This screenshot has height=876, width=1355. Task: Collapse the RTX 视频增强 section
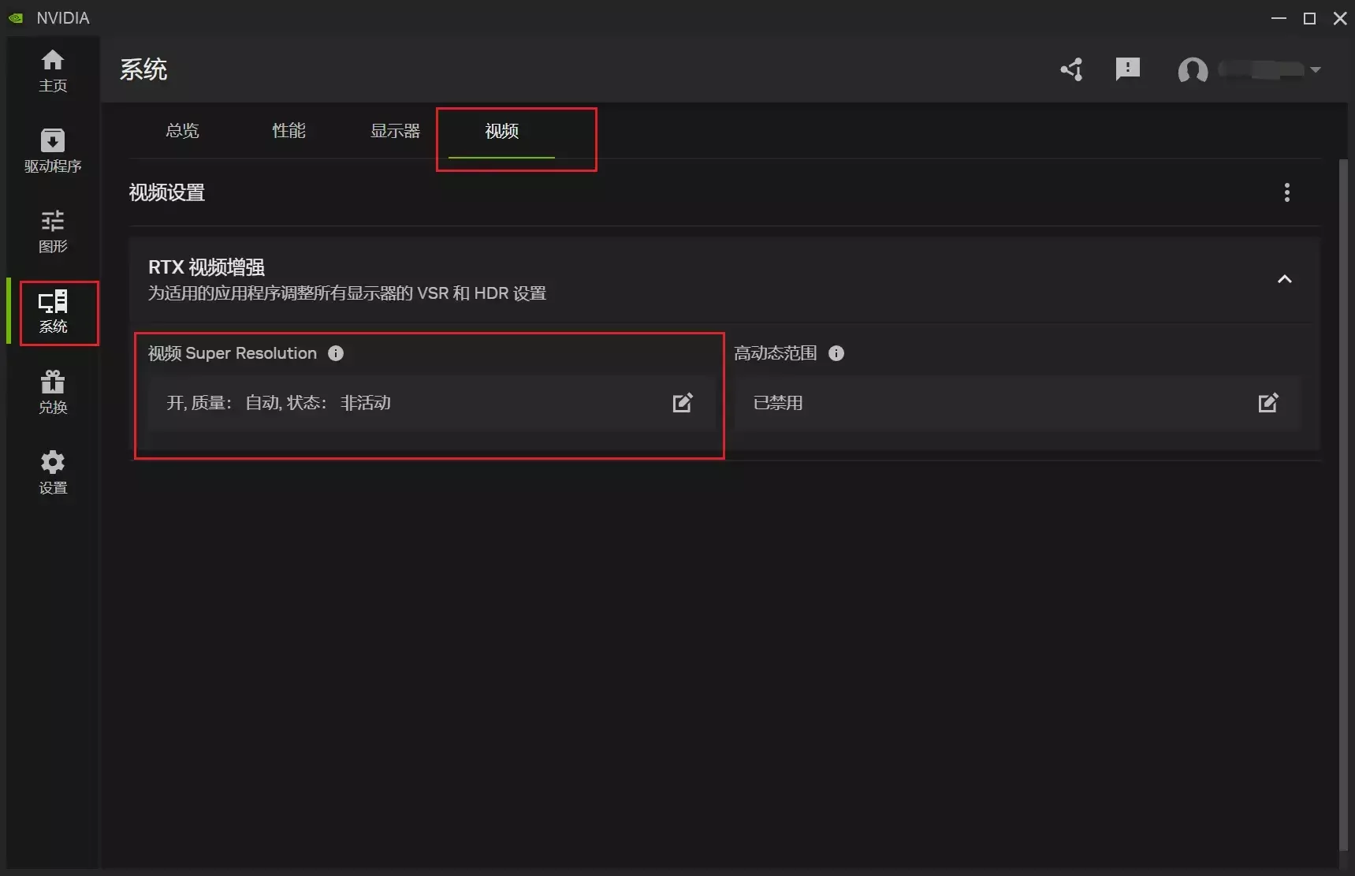(x=1285, y=279)
